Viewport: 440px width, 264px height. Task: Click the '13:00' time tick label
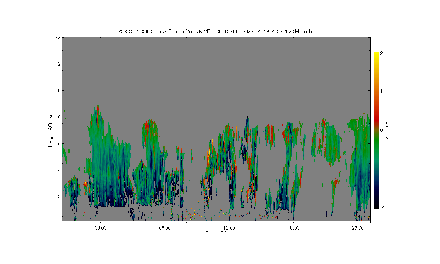(x=229, y=228)
